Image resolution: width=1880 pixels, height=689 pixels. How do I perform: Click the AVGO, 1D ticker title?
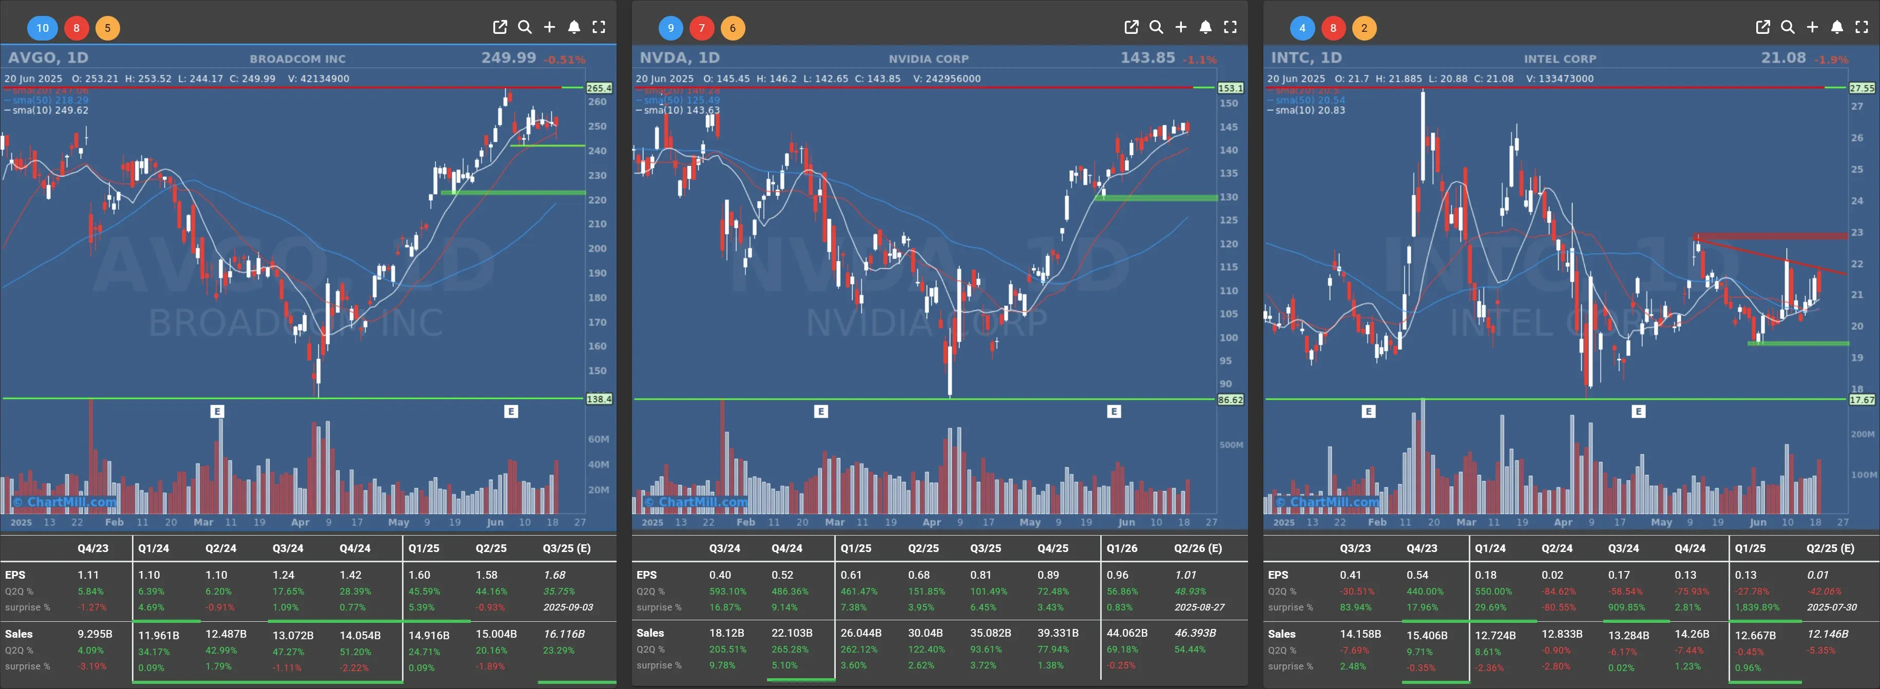pos(48,57)
